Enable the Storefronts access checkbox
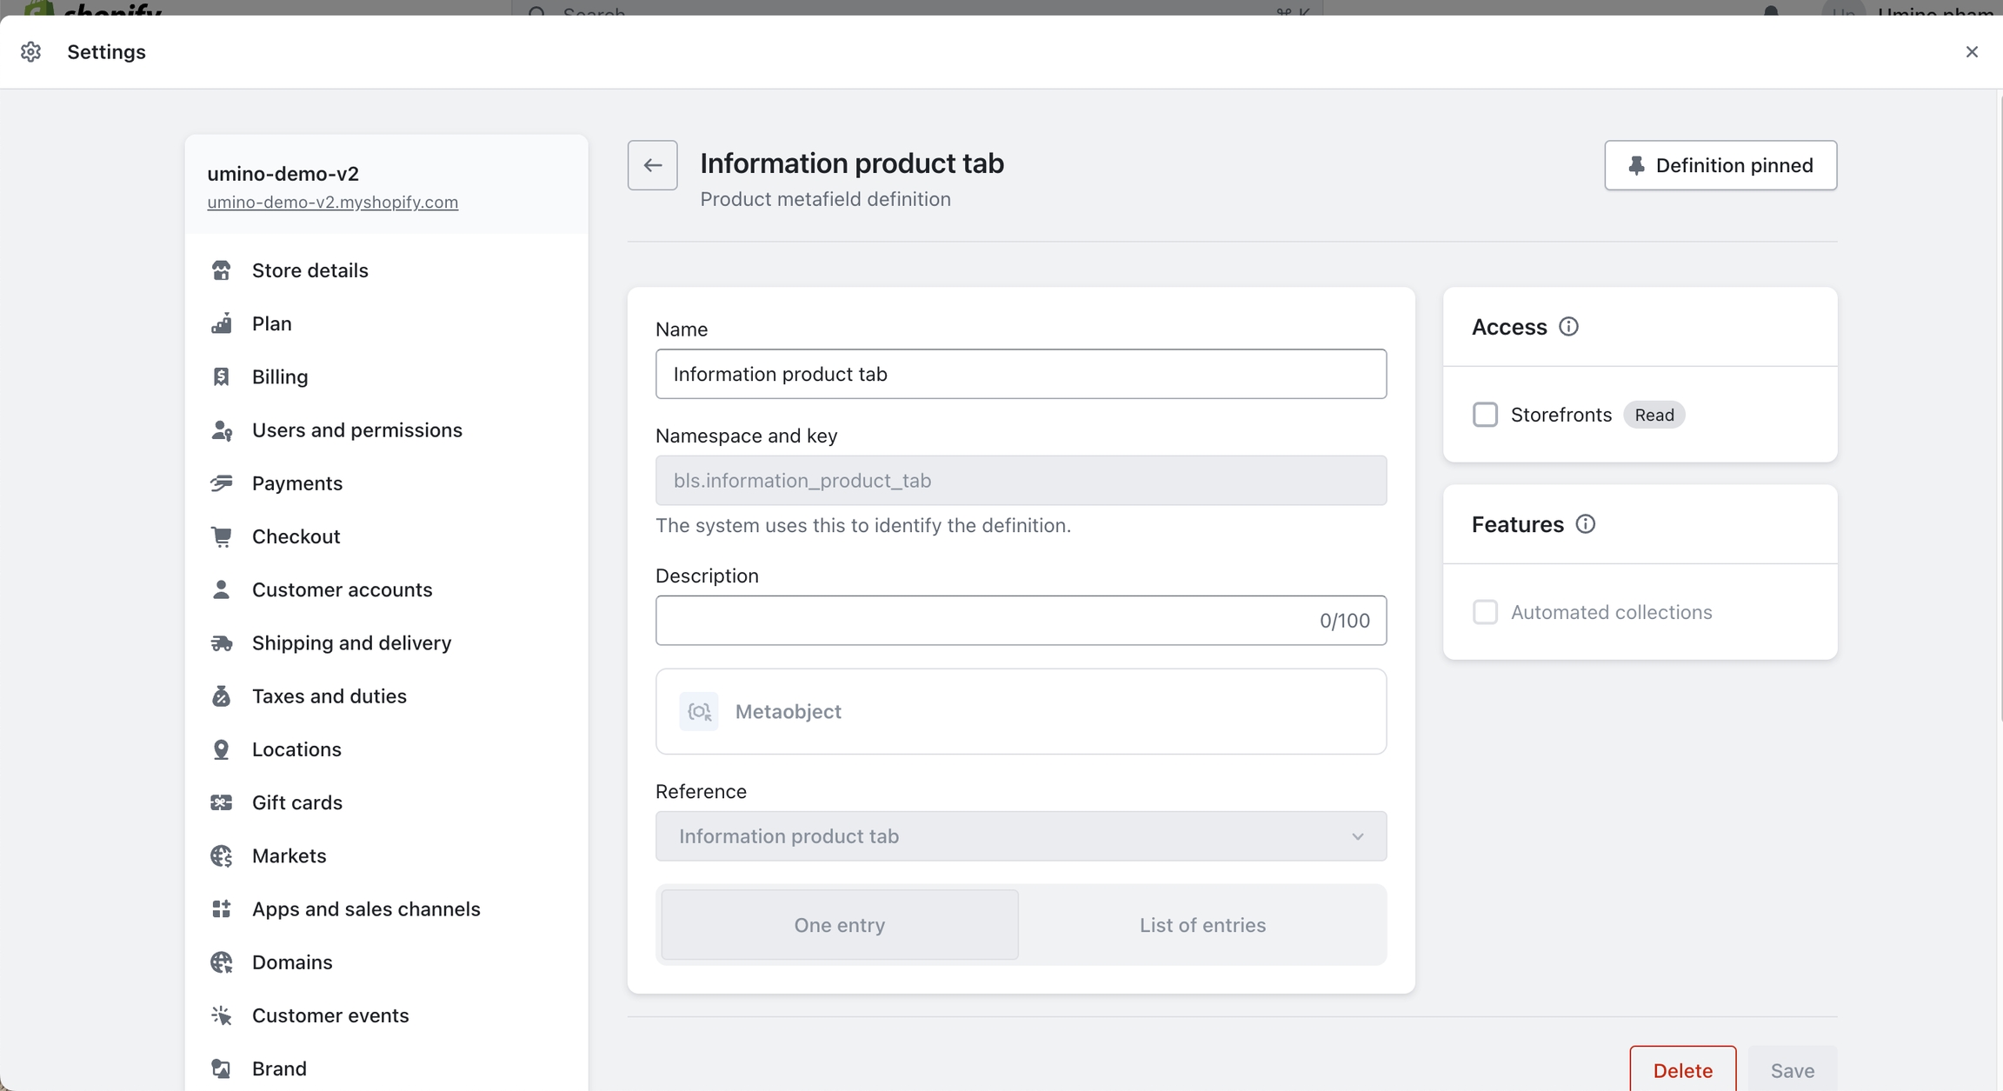This screenshot has height=1091, width=2003. click(1485, 415)
